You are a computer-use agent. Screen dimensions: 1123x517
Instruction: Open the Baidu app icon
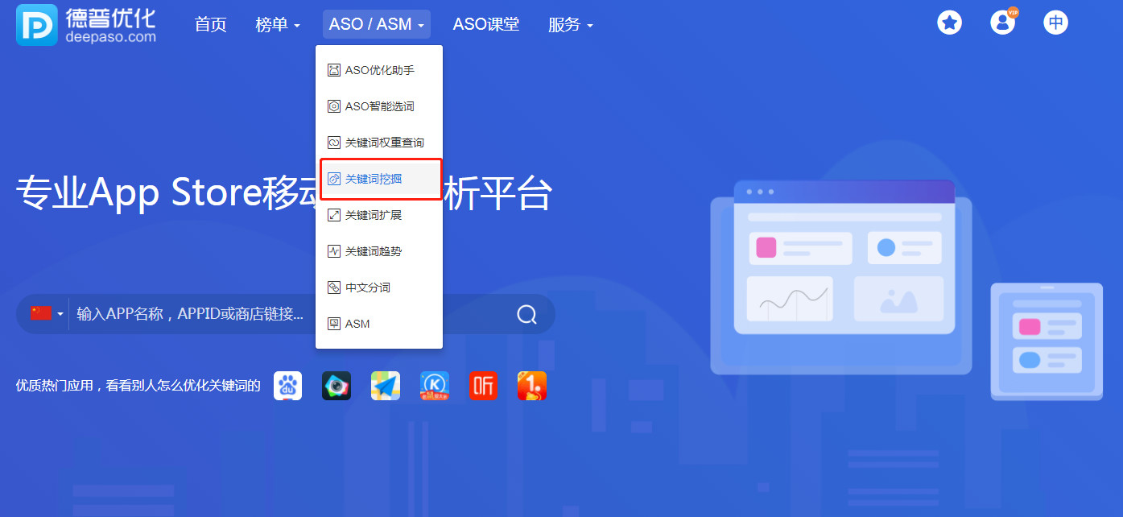(x=287, y=386)
